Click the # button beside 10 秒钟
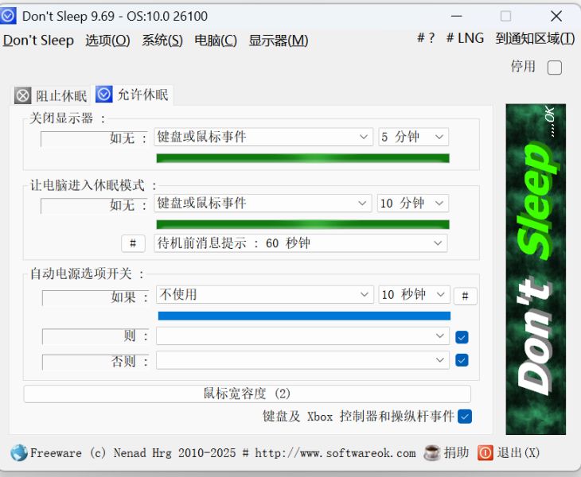The height and width of the screenshot is (477, 581). coord(466,296)
